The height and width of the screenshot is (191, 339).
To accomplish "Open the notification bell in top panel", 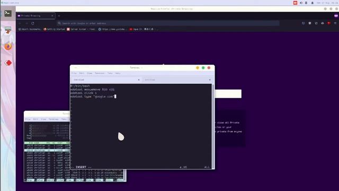I will click(x=312, y=3).
